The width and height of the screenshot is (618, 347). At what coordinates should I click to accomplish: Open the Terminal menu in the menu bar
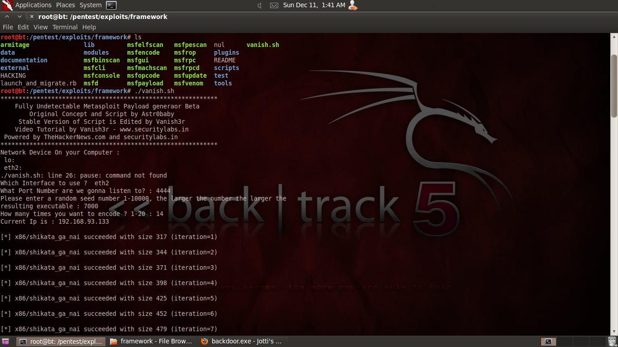tap(65, 27)
